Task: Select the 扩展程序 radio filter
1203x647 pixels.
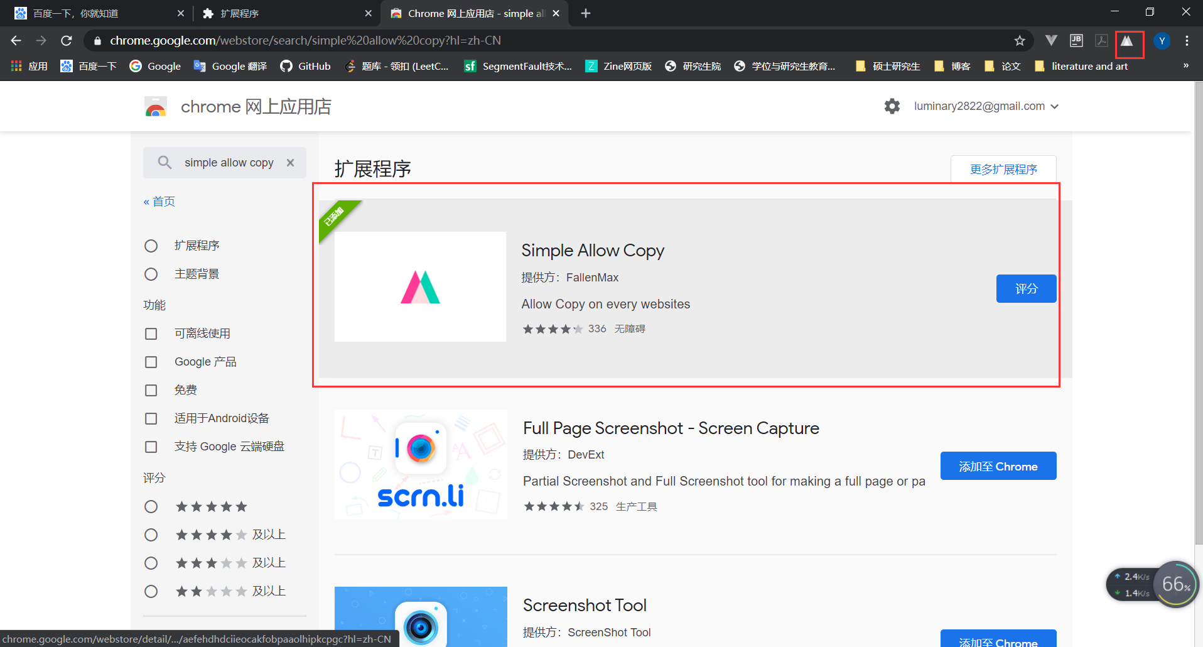Action: point(151,246)
